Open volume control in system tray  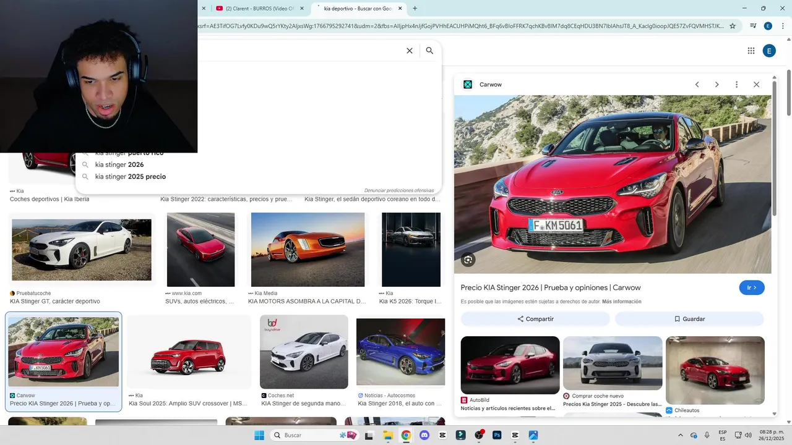[x=747, y=435]
